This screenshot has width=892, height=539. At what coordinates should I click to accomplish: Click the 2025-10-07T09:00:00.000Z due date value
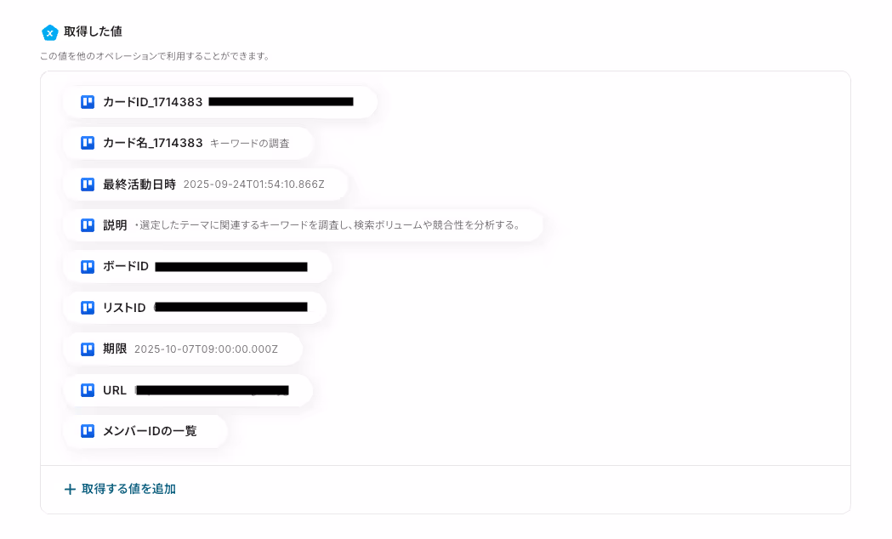(206, 349)
